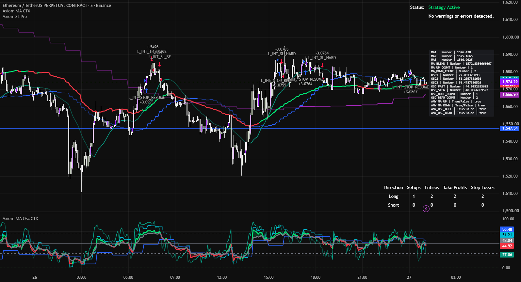Click the purple 1,566.90 price axis label

[x=510, y=95]
